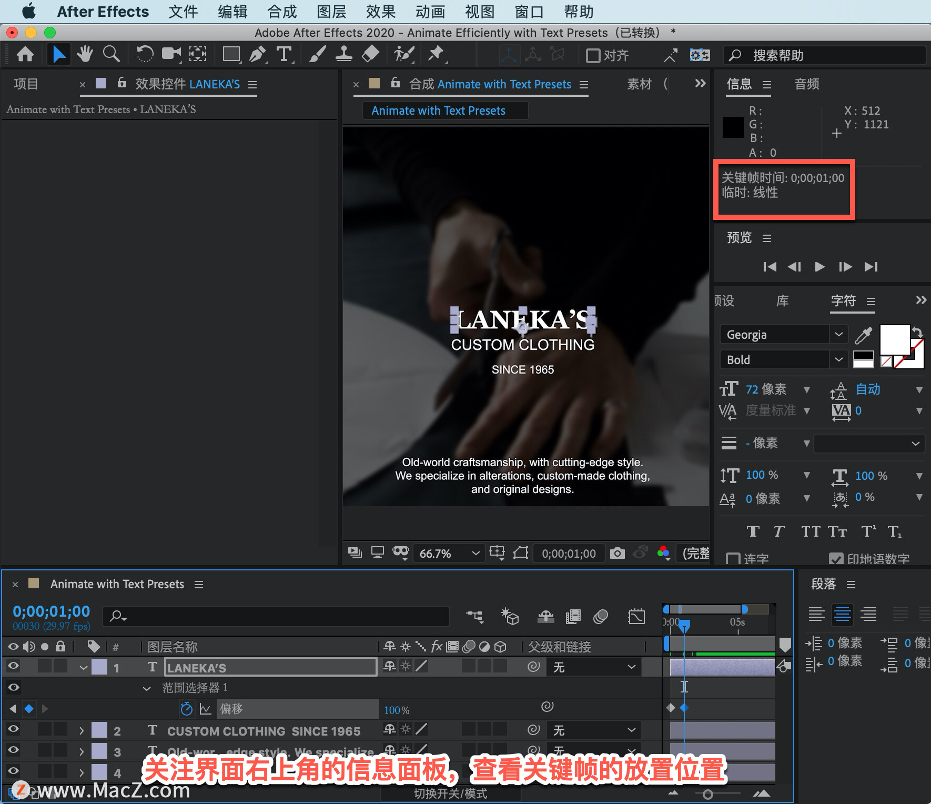Image resolution: width=931 pixels, height=804 pixels.
Task: Switch to the 库 panel tab
Action: point(783,300)
